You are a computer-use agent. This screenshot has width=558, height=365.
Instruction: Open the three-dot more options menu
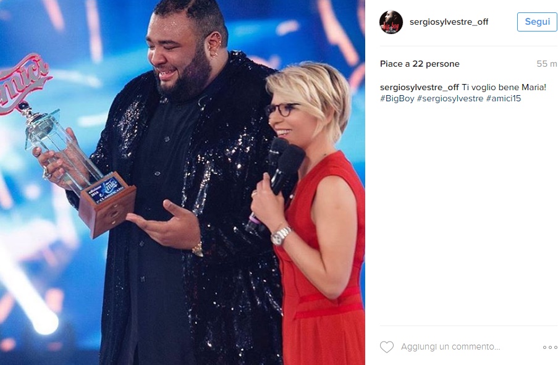(x=550, y=347)
